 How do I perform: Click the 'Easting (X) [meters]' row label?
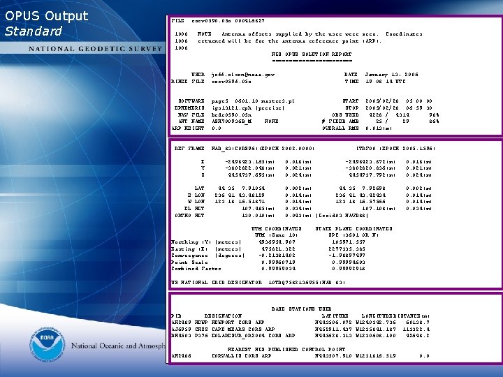coord(206,249)
